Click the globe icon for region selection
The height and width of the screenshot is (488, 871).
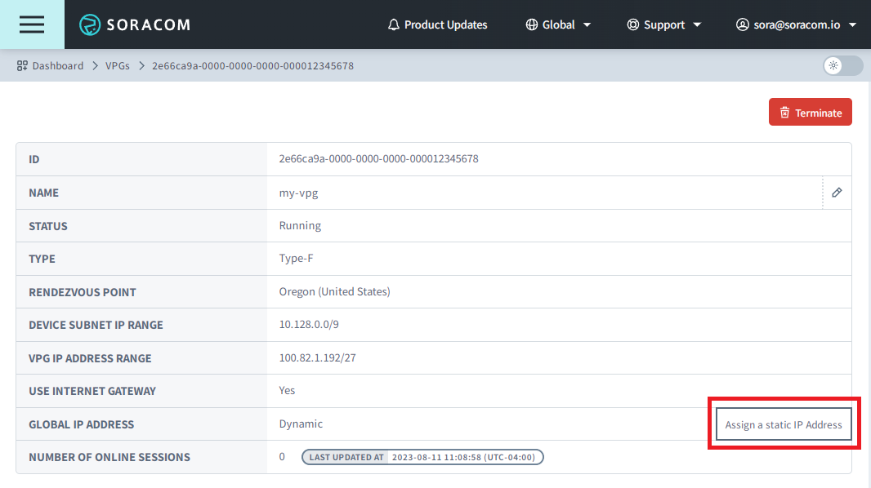pyautogui.click(x=531, y=24)
